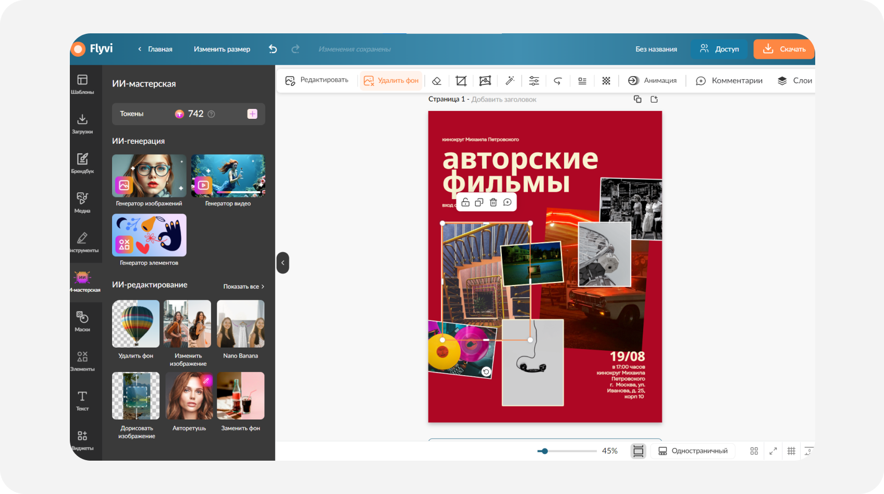Duplicate the page using the copy icon
Image resolution: width=884 pixels, height=494 pixels.
[637, 99]
